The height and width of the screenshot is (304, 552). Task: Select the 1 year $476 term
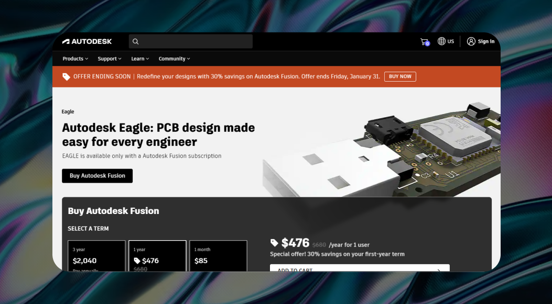[x=157, y=256]
